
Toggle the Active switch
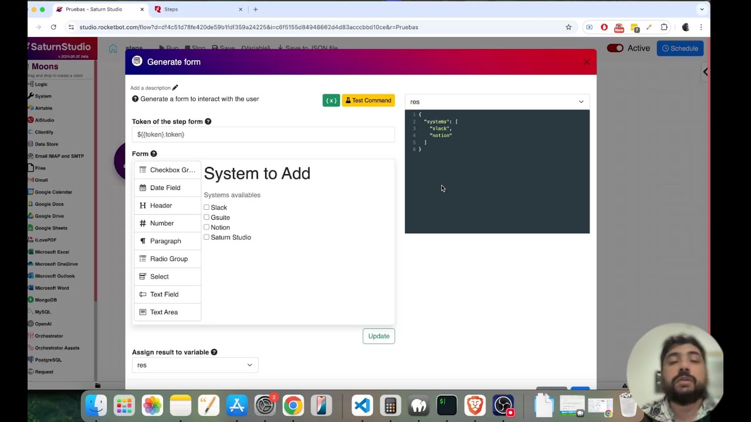615,48
